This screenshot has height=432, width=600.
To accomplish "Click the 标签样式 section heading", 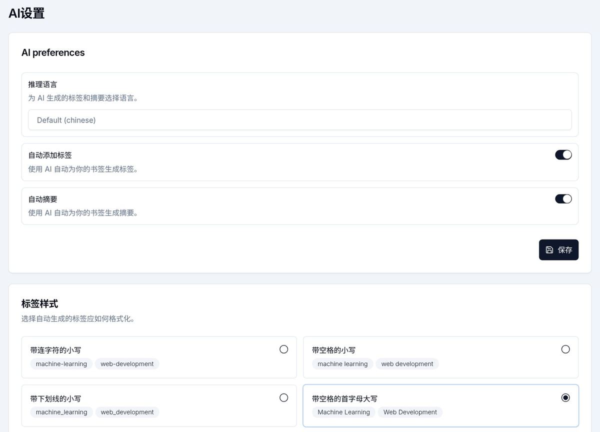I will (x=40, y=303).
